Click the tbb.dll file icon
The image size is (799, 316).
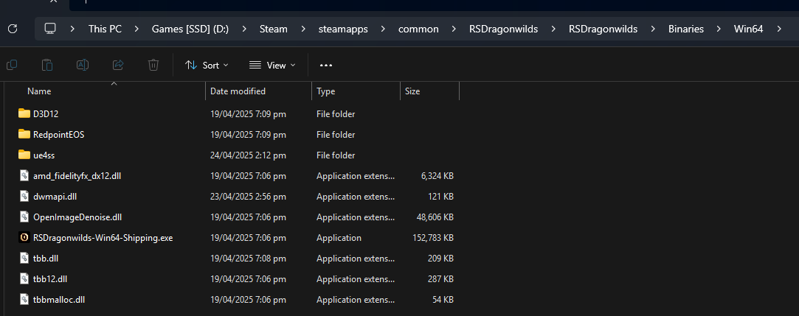24,258
